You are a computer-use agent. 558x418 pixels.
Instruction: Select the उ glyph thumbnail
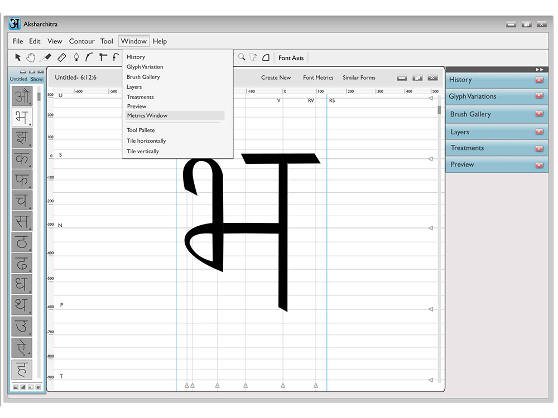coord(22,327)
